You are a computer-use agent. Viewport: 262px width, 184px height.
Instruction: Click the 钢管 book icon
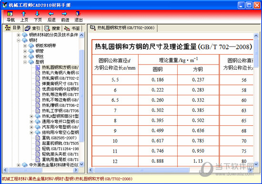click(31, 51)
